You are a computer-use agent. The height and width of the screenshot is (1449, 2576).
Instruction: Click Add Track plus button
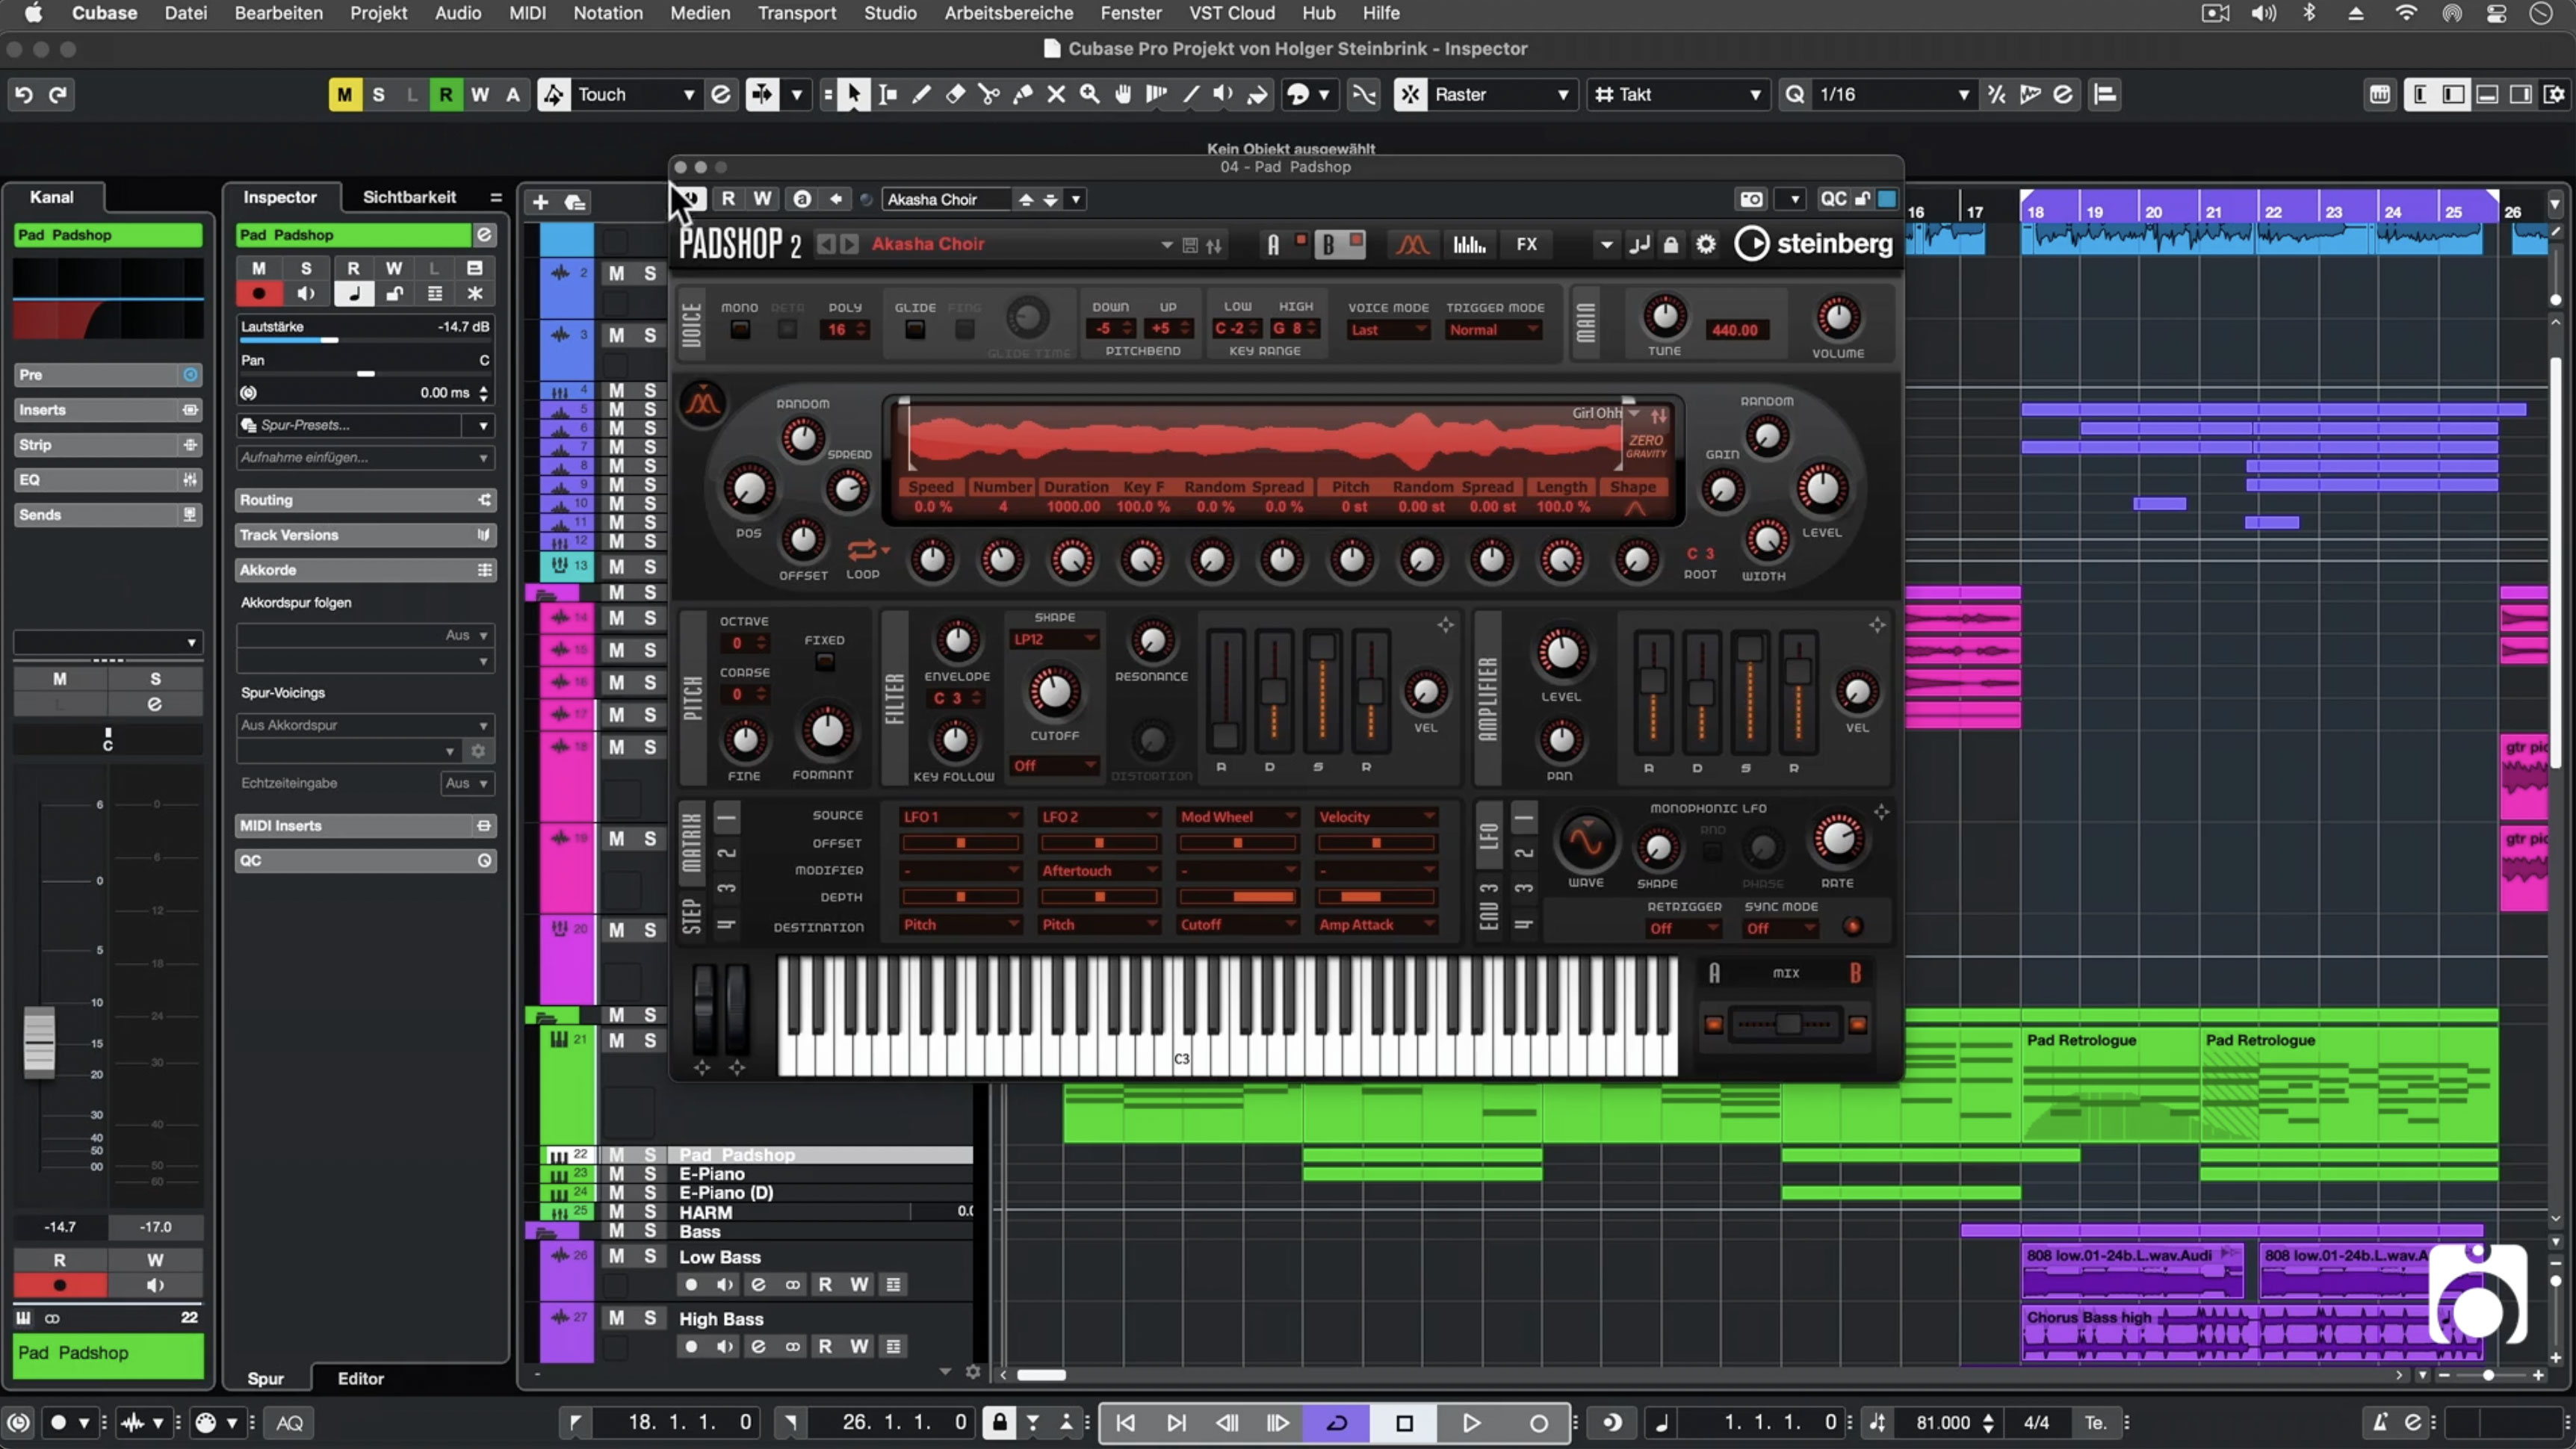pos(540,202)
